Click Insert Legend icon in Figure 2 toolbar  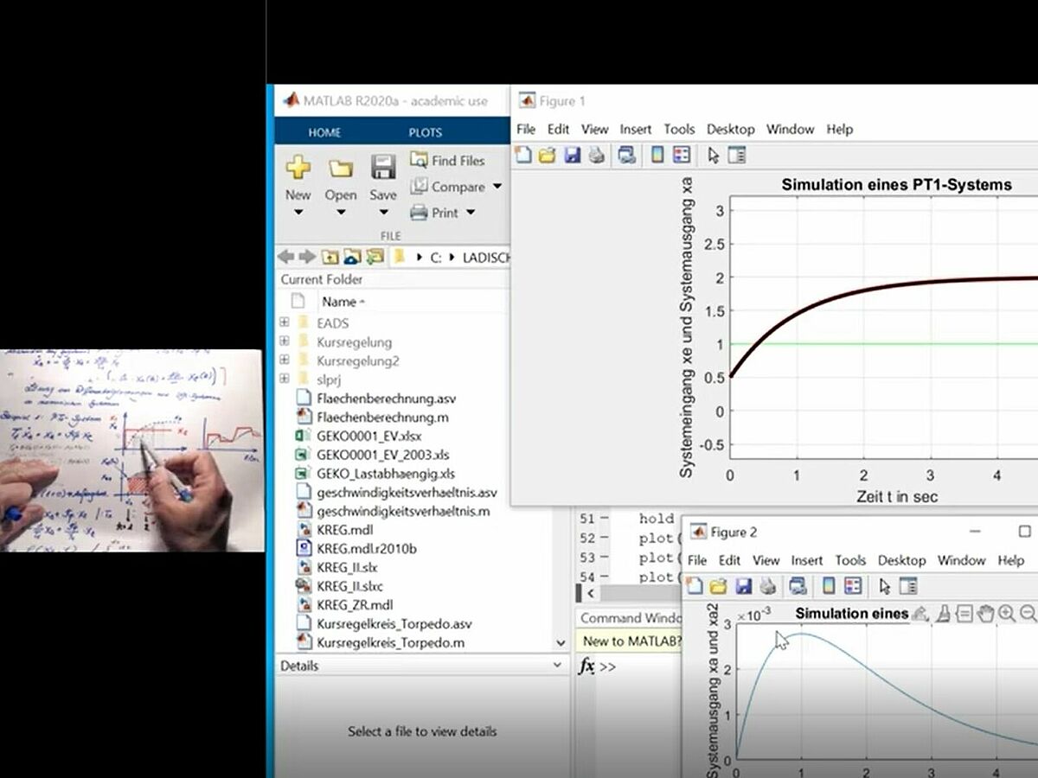pos(853,586)
